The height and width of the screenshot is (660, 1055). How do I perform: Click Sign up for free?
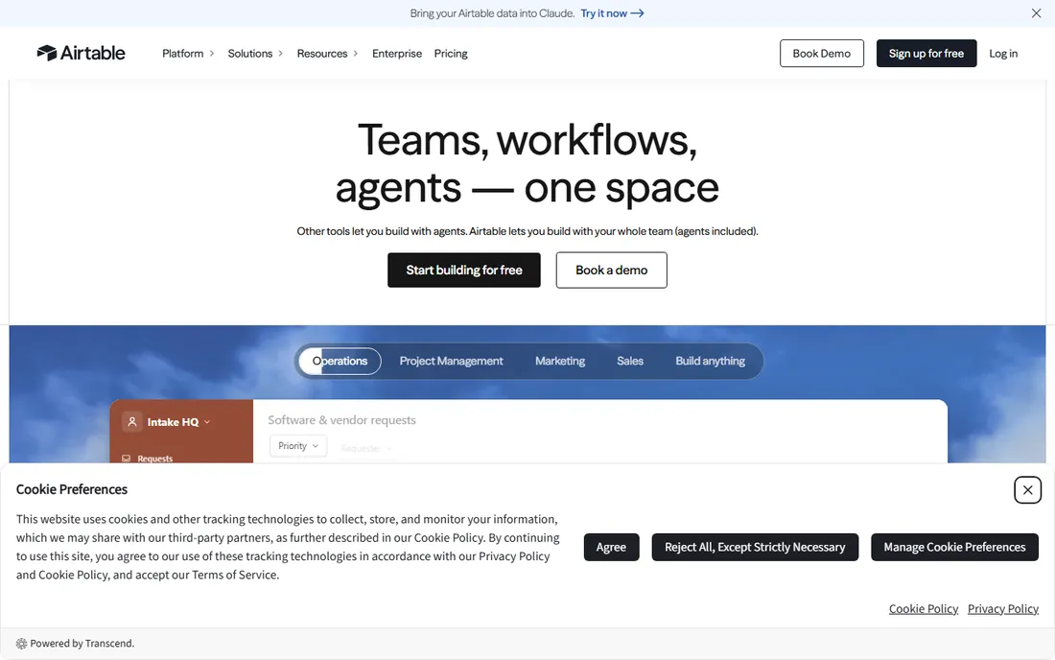coord(926,53)
